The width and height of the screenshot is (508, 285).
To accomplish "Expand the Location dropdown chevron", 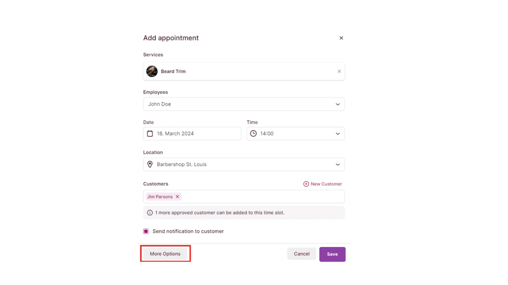I will click(x=337, y=164).
